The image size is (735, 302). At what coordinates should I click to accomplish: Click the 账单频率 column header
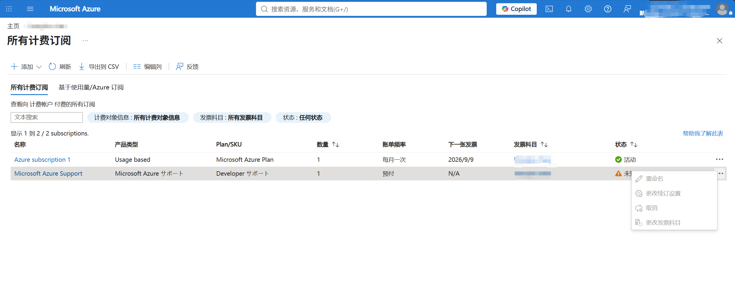394,145
